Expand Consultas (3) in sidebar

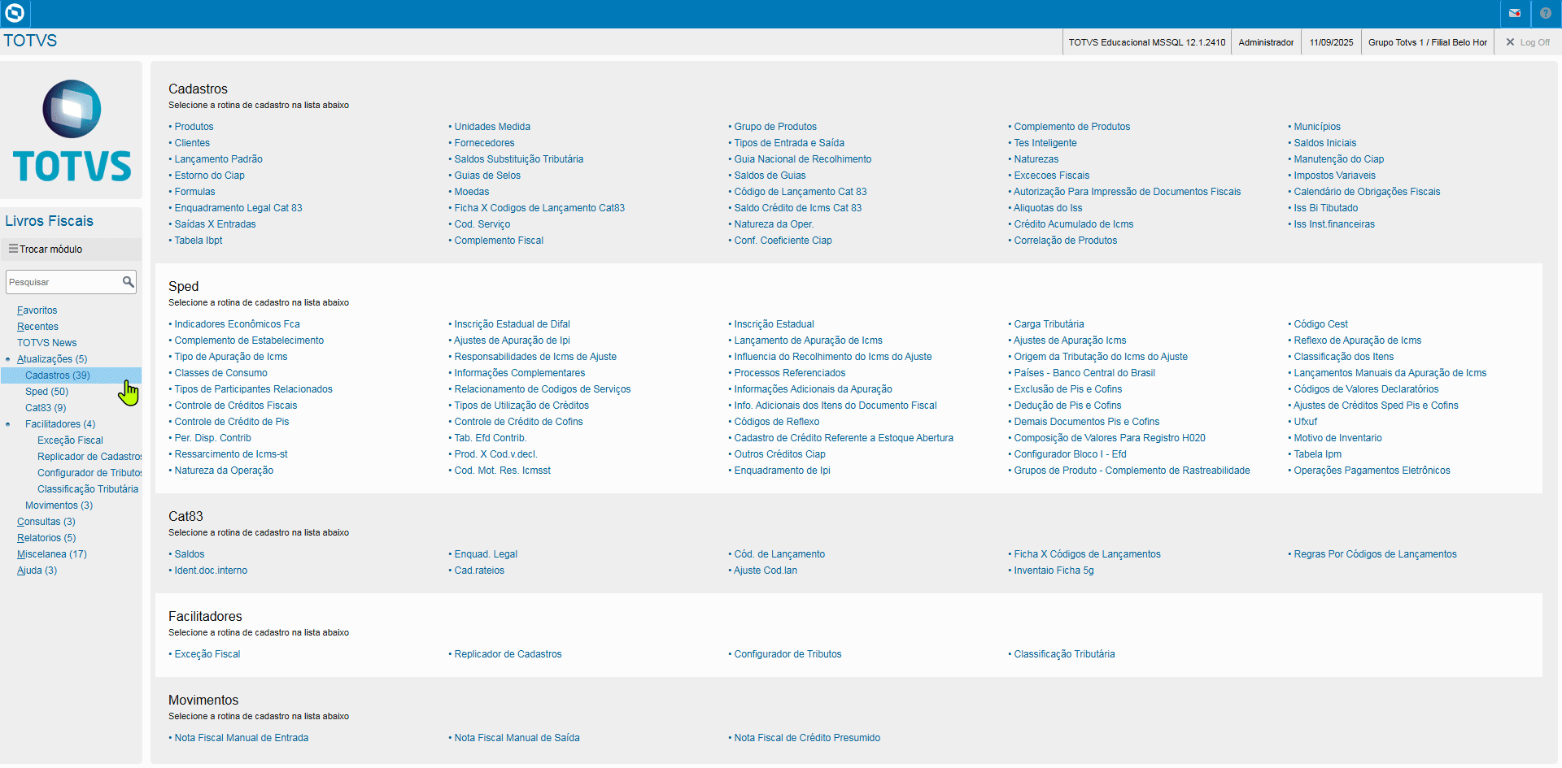point(46,522)
